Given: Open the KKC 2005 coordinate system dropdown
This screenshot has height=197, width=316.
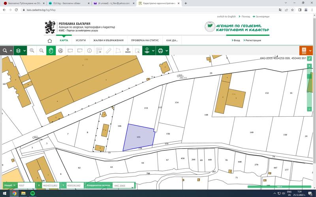Looking at the screenshot, I should tap(124, 186).
